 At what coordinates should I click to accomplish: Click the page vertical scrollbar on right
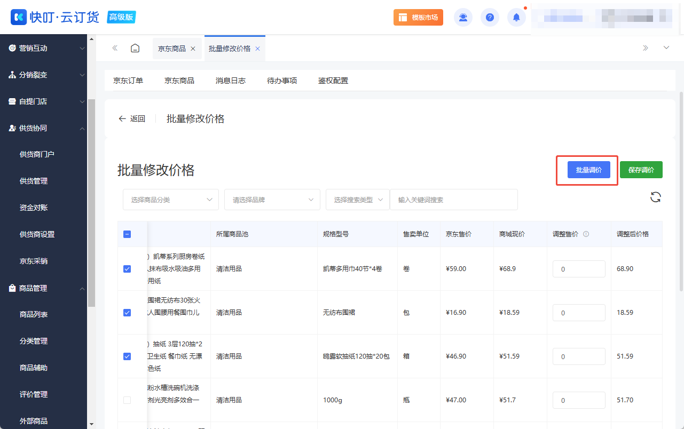coord(681,190)
